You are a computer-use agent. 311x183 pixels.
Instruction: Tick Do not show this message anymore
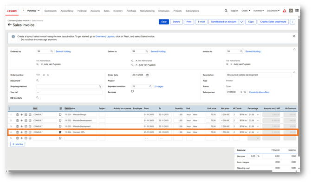point(19,39)
